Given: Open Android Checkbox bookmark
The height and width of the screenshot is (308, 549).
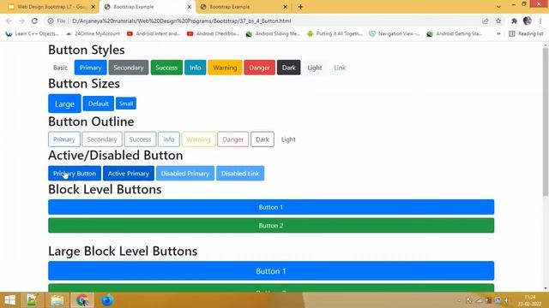Looking at the screenshot, I should [213, 33].
